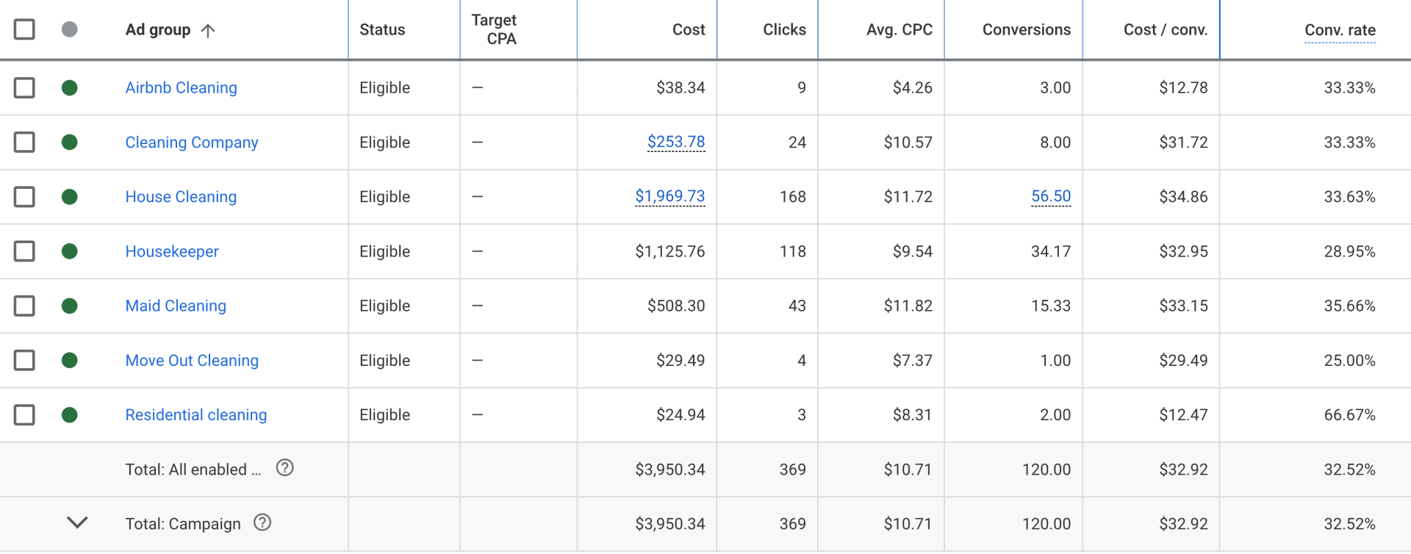
Task: Click the green status dot for Housekeeper
Action: point(70,251)
